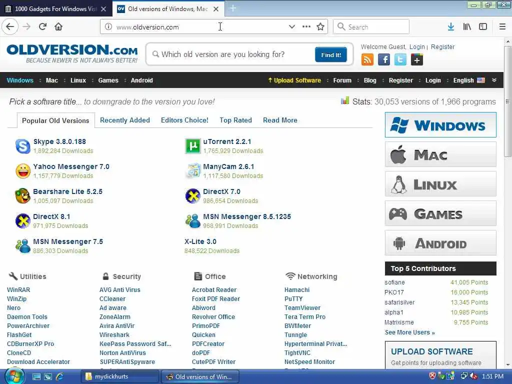This screenshot has width=512, height=384.
Task: Click the uTorrent green logo icon
Action: [x=192, y=146]
